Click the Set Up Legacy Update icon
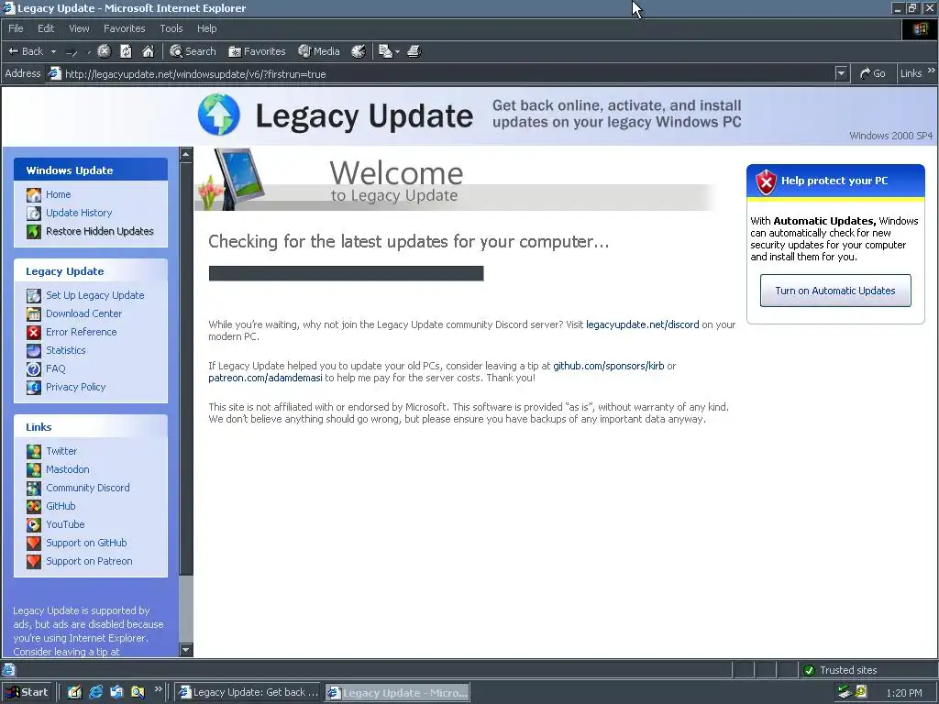This screenshot has height=704, width=939. [34, 295]
